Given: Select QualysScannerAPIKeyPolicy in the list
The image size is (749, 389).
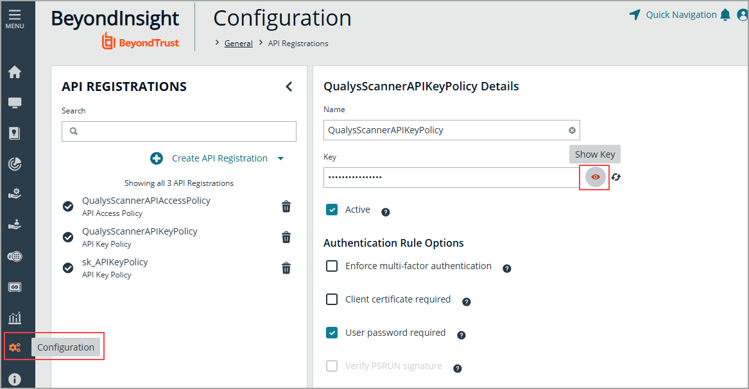Looking at the screenshot, I should tap(140, 231).
